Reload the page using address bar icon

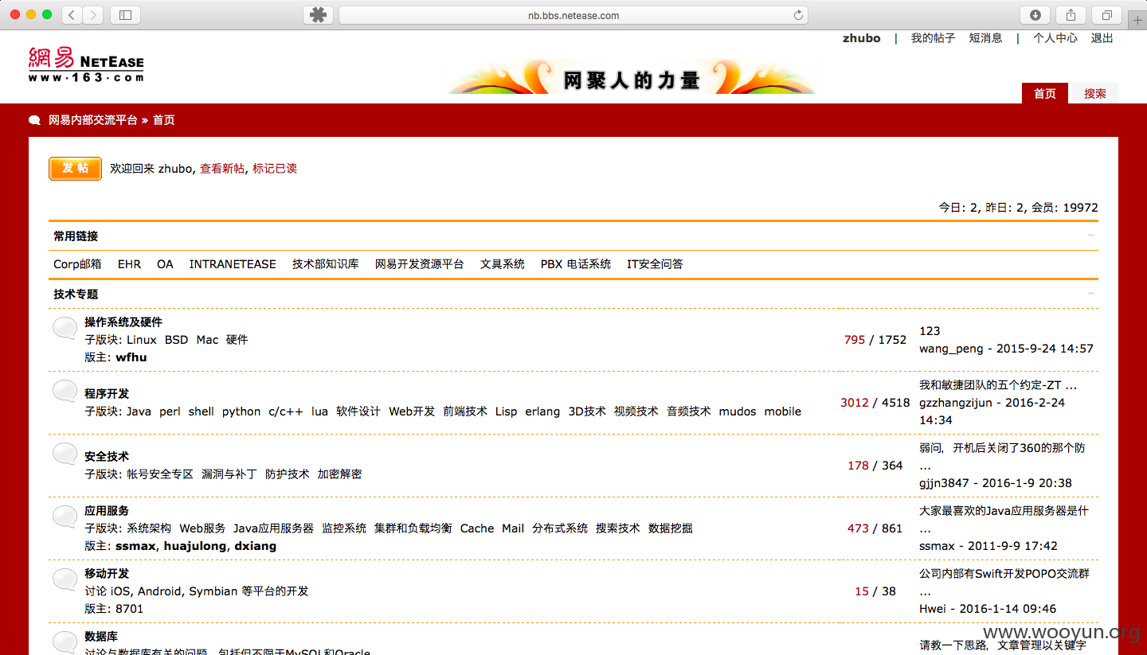pyautogui.click(x=798, y=15)
